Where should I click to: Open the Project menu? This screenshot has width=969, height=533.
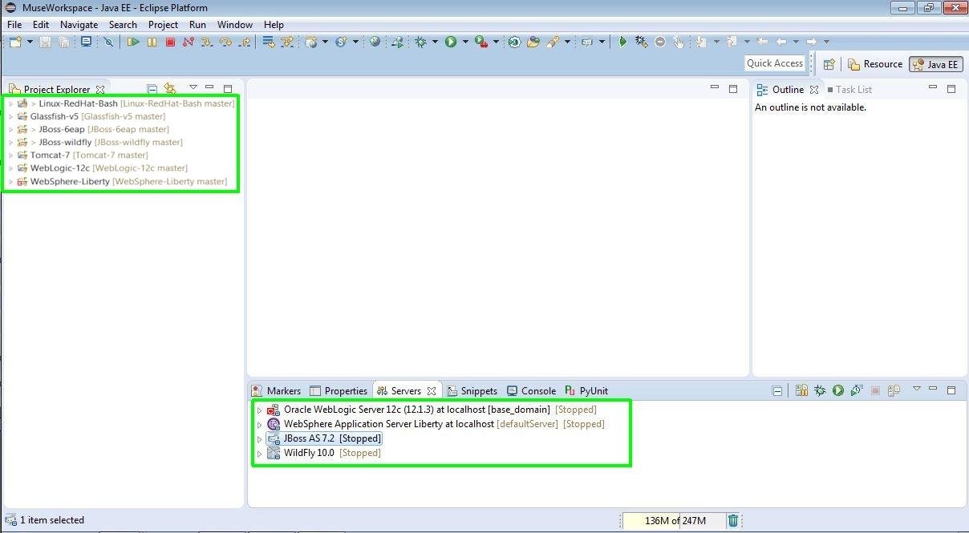click(x=163, y=25)
